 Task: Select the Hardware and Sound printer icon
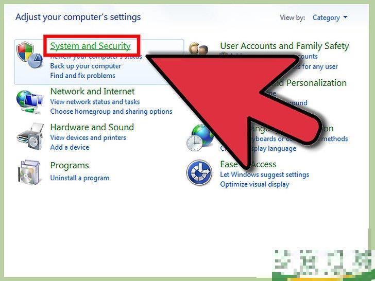click(x=30, y=136)
